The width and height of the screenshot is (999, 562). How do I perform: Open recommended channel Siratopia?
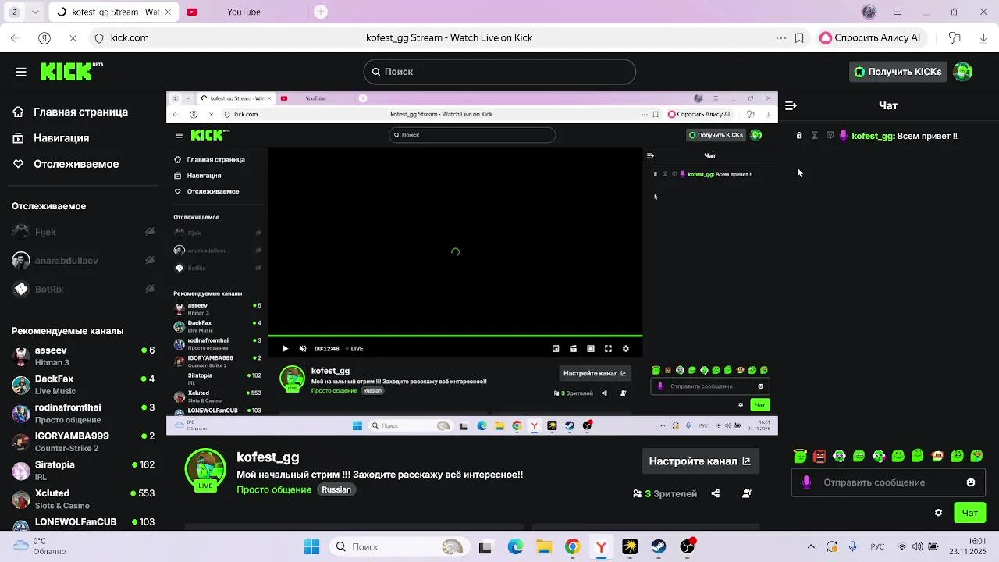83,471
